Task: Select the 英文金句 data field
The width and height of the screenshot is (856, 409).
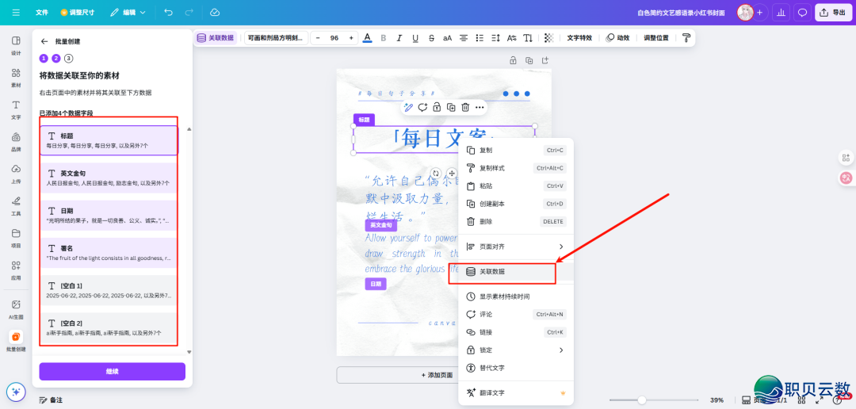Action: point(109,178)
